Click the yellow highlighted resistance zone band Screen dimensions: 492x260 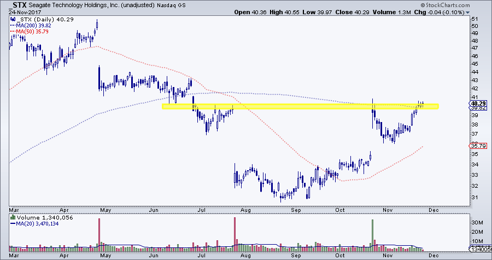point(300,106)
